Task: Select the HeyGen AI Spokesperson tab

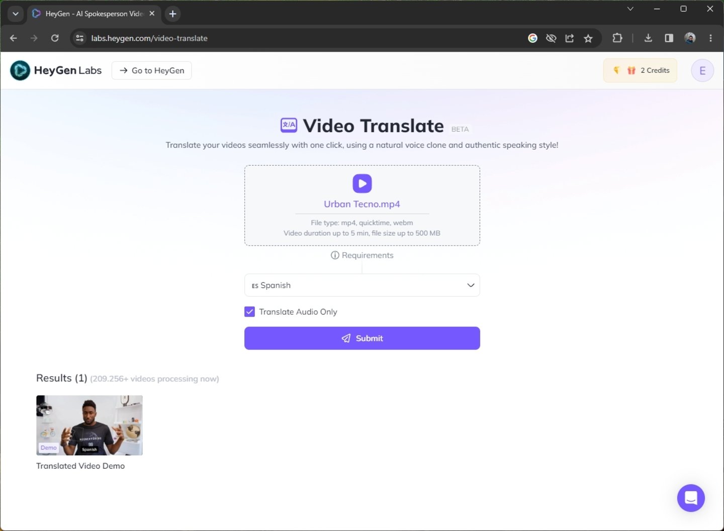Action: (x=94, y=14)
